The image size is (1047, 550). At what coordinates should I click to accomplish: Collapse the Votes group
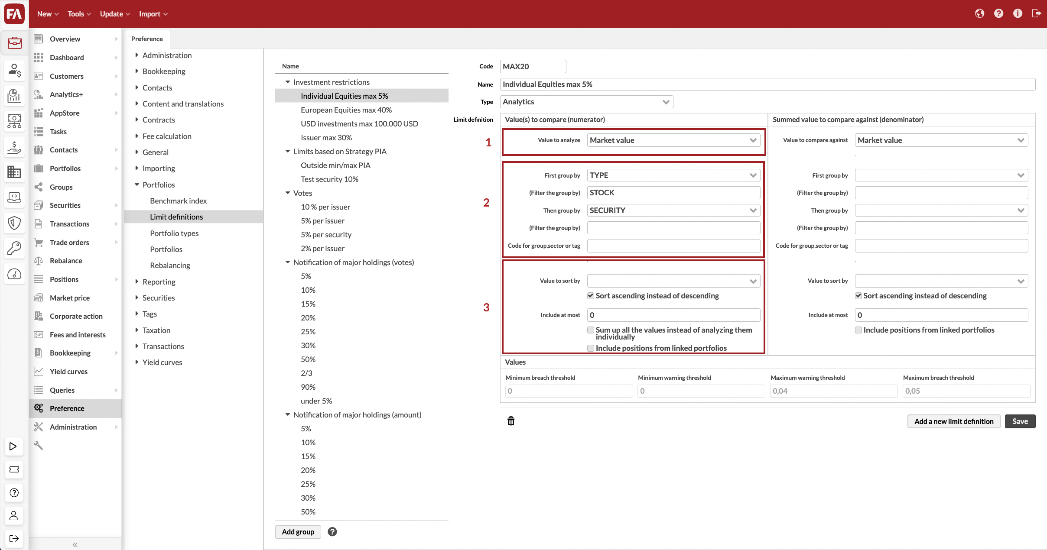pyautogui.click(x=287, y=193)
